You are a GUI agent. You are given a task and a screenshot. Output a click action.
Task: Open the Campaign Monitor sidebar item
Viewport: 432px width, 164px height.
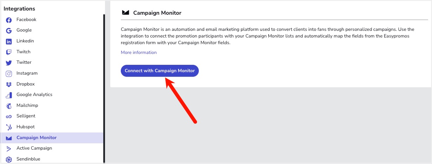(x=52, y=138)
